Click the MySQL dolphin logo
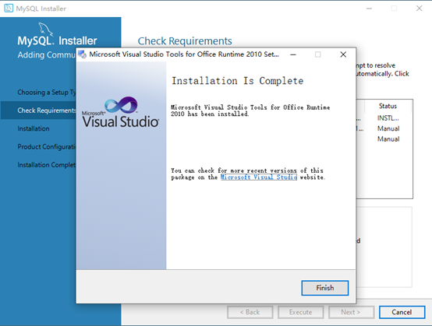This screenshot has height=326, width=432. pos(45,29)
